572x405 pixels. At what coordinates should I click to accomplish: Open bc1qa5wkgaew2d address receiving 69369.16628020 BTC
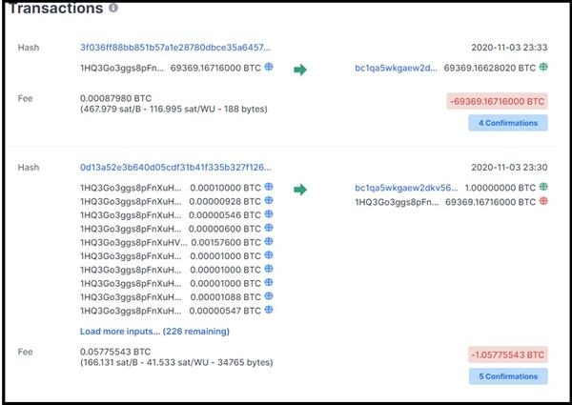click(x=396, y=68)
